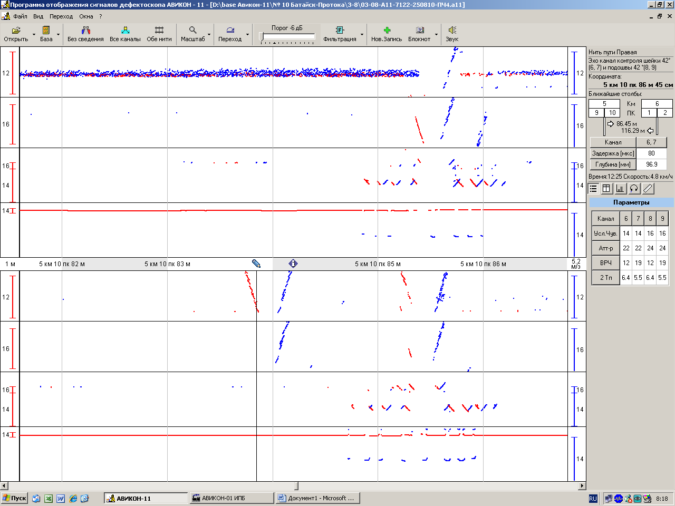Toggle the list view parameters button
The width and height of the screenshot is (675, 506).
point(593,188)
